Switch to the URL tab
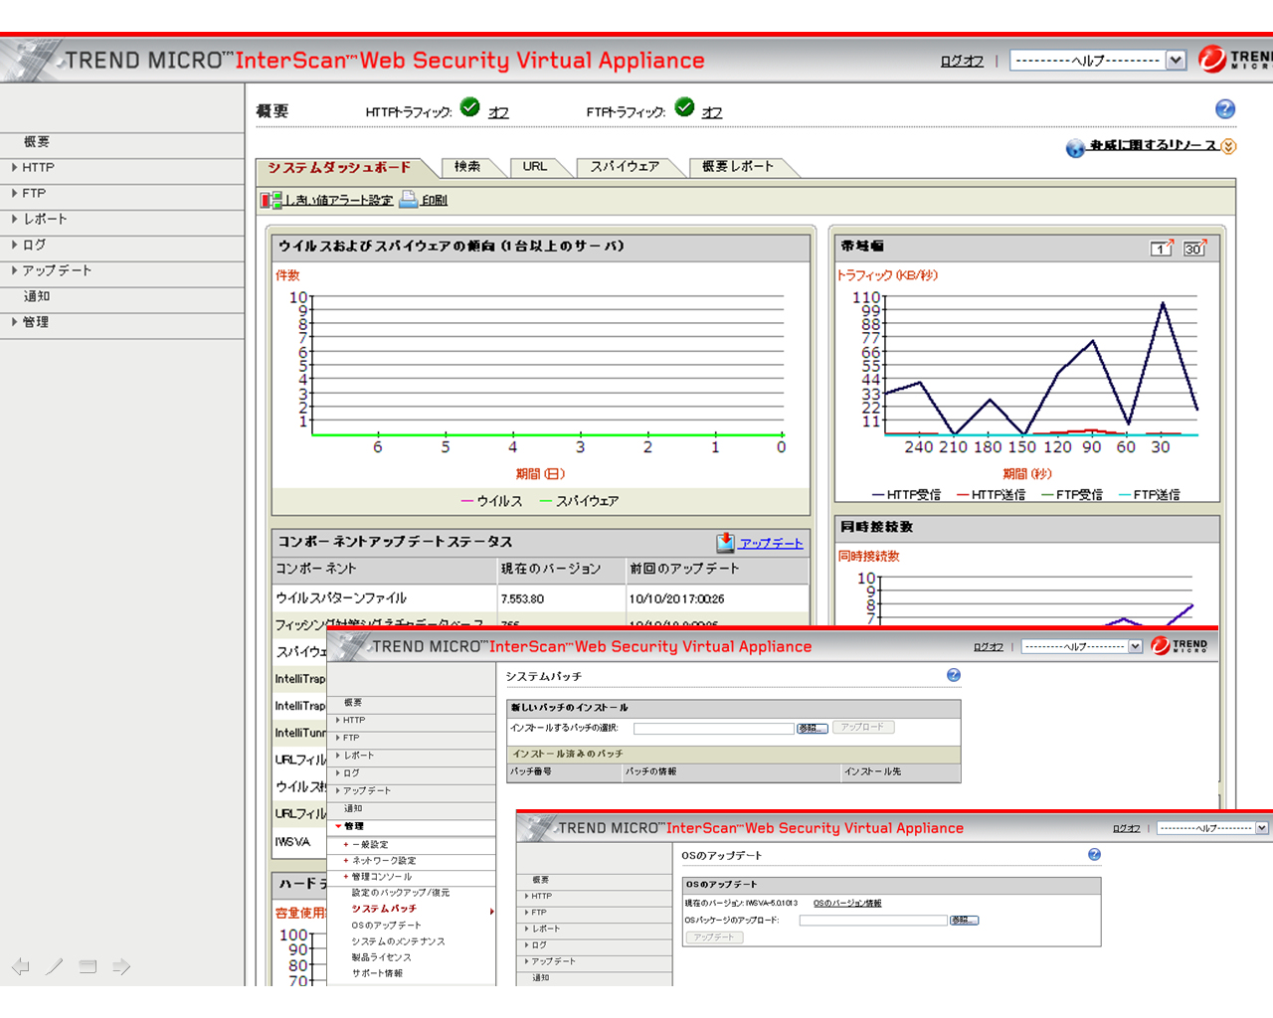The width and height of the screenshot is (1273, 1018). (x=535, y=167)
